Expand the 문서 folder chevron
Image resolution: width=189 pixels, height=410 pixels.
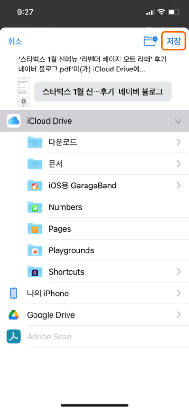click(179, 164)
